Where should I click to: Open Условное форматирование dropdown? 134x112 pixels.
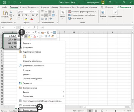pyautogui.click(x=82, y=12)
